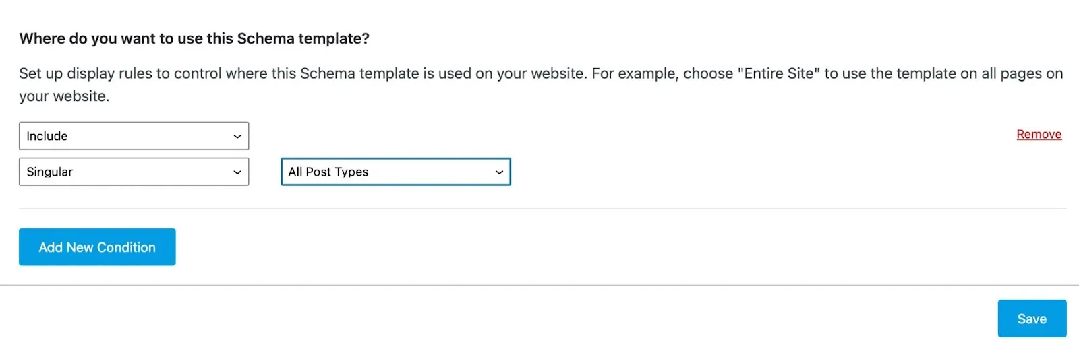Remove this display condition
The height and width of the screenshot is (357, 1079).
(x=1039, y=135)
